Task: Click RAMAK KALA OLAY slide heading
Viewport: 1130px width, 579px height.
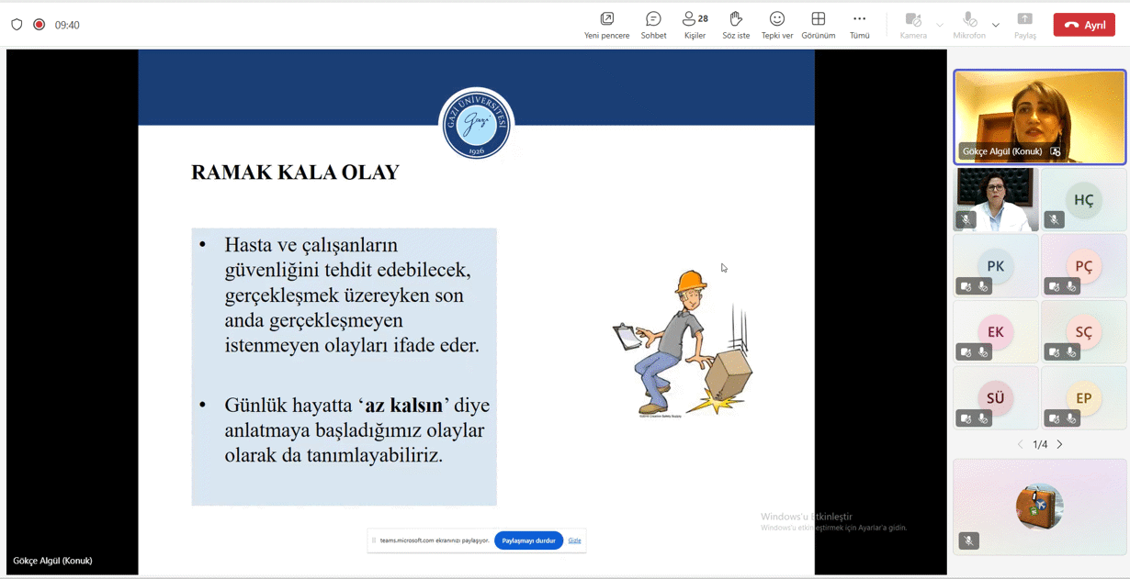Action: click(295, 173)
